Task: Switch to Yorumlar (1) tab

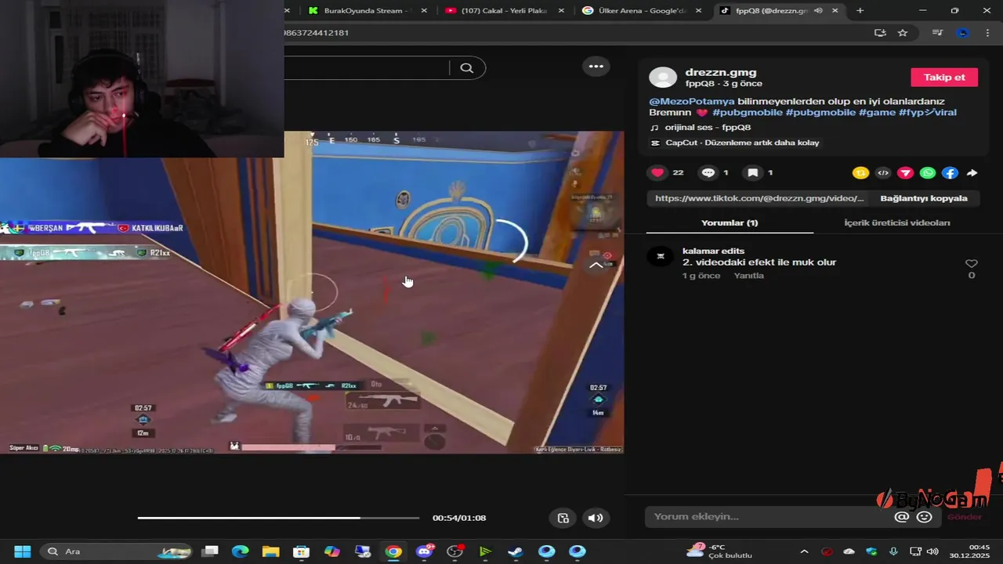Action: [730, 222]
